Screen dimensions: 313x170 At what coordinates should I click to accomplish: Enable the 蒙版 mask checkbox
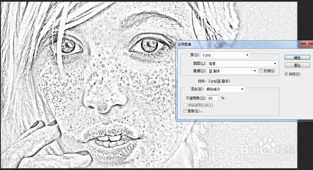pyautogui.click(x=185, y=111)
